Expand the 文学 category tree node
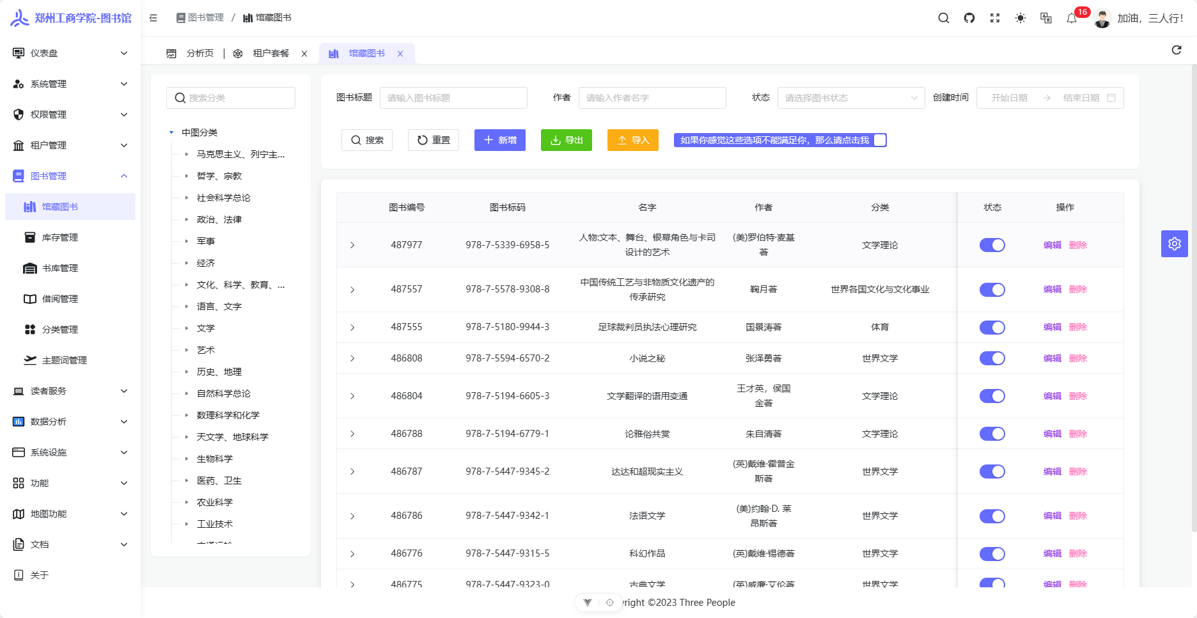Viewport: 1197px width, 618px height. point(187,328)
